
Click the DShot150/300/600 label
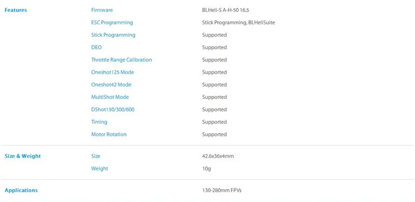click(x=113, y=109)
